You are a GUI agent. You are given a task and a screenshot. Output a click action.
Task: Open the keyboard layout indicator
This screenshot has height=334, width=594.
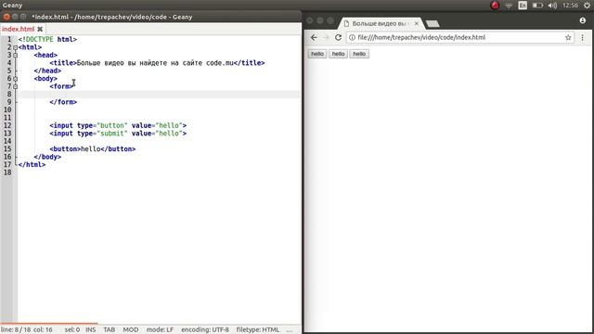pyautogui.click(x=523, y=6)
